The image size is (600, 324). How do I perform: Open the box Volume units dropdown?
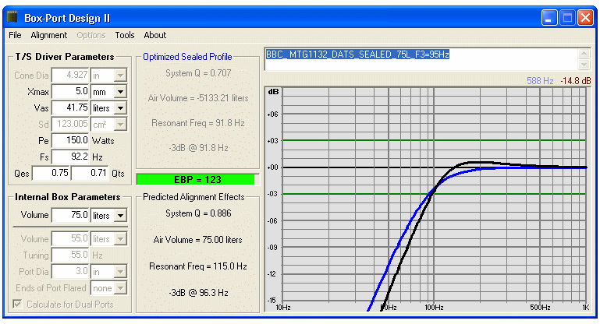click(x=120, y=216)
